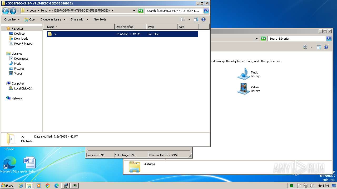Open Downloads in navigation pane

pos(21,39)
